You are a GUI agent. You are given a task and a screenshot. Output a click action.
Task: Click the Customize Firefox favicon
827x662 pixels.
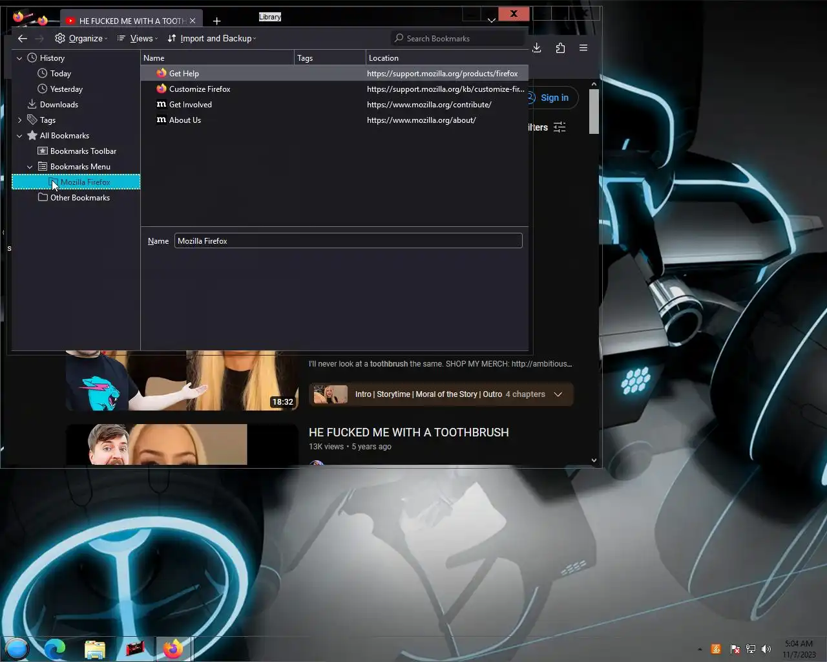tap(162, 89)
